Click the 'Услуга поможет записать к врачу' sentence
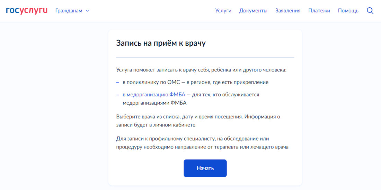Screen dimensions: 381x190 202,70
